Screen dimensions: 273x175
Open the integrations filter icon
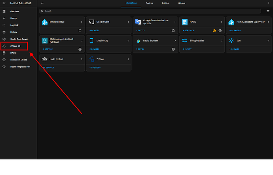pyautogui.click(x=268, y=11)
